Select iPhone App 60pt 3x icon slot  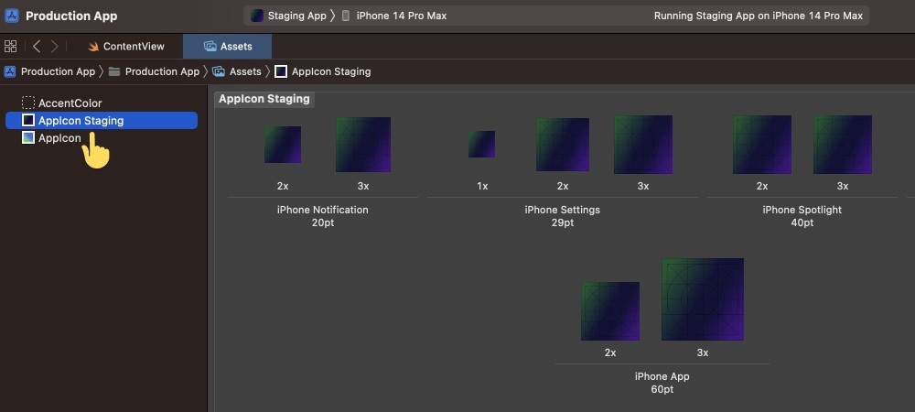point(703,299)
